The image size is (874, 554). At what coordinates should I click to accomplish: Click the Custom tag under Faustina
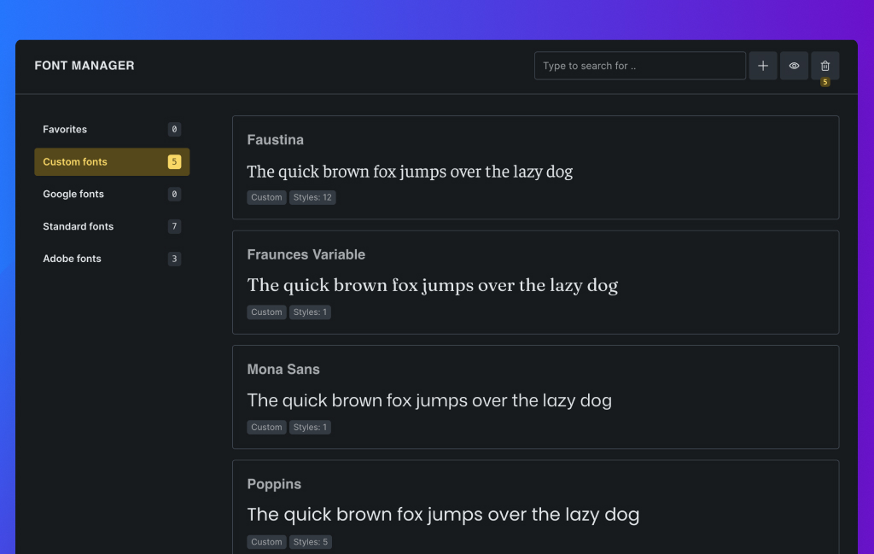pyautogui.click(x=266, y=197)
